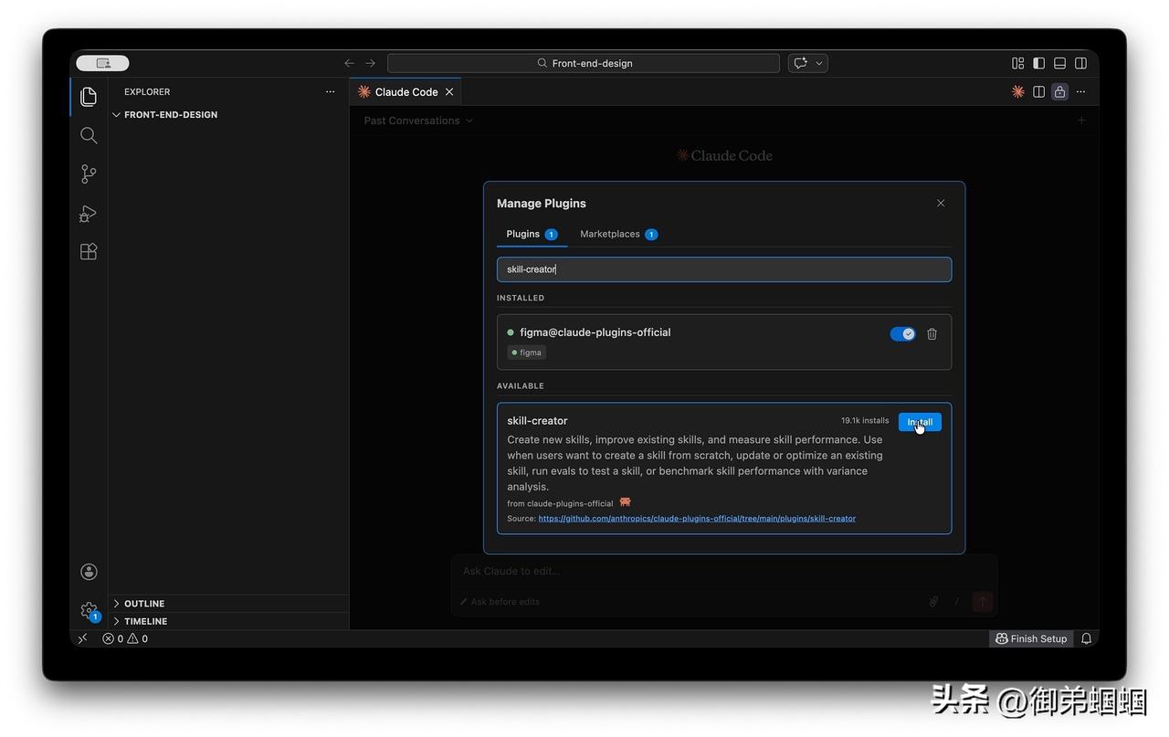Open notifications bell in status bar
1169x737 pixels.
tap(1086, 639)
